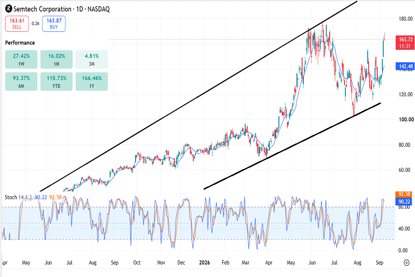Select the 16.02% 1M performance cell
Viewport: 415px width, 277px height.
click(56, 60)
